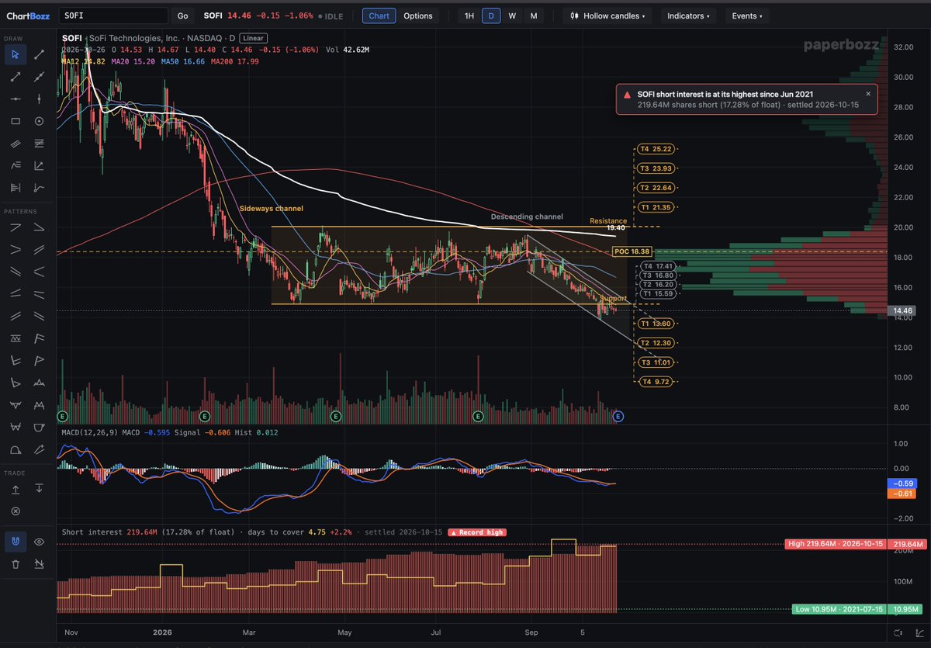Select the parallel channel drawing tool
Image resolution: width=931 pixels, height=648 pixels.
pos(15,144)
